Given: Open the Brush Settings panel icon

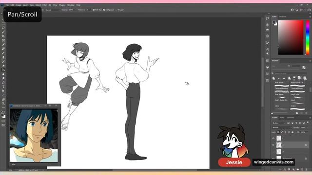Looking at the screenshot, I should pyautogui.click(x=267, y=43).
